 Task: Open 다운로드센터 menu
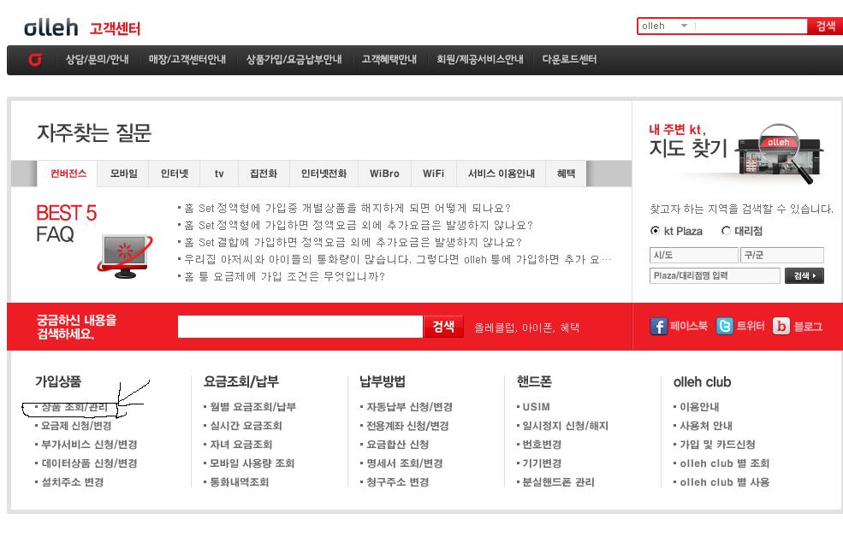(569, 60)
